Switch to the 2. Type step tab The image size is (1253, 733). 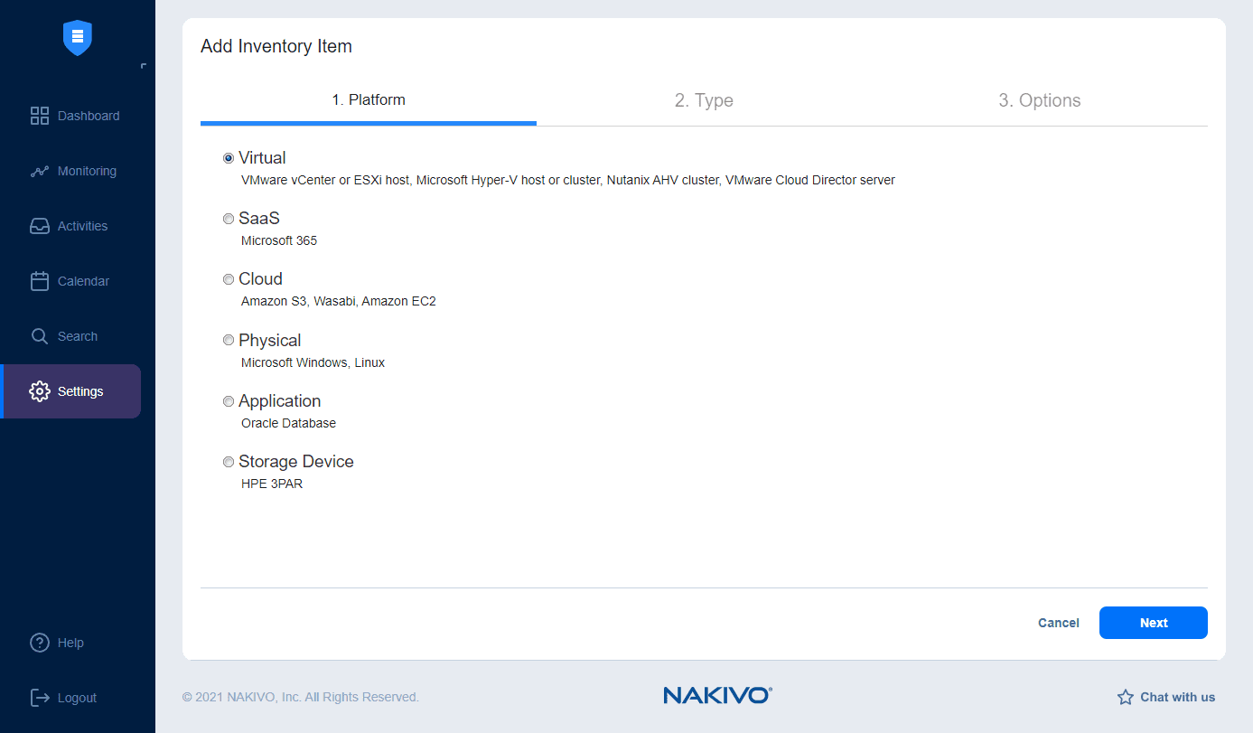click(x=704, y=100)
